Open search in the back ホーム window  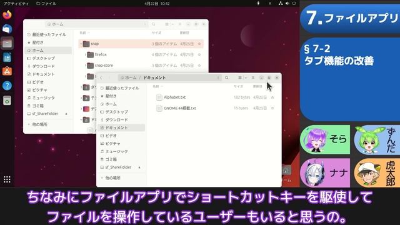pos(153,24)
